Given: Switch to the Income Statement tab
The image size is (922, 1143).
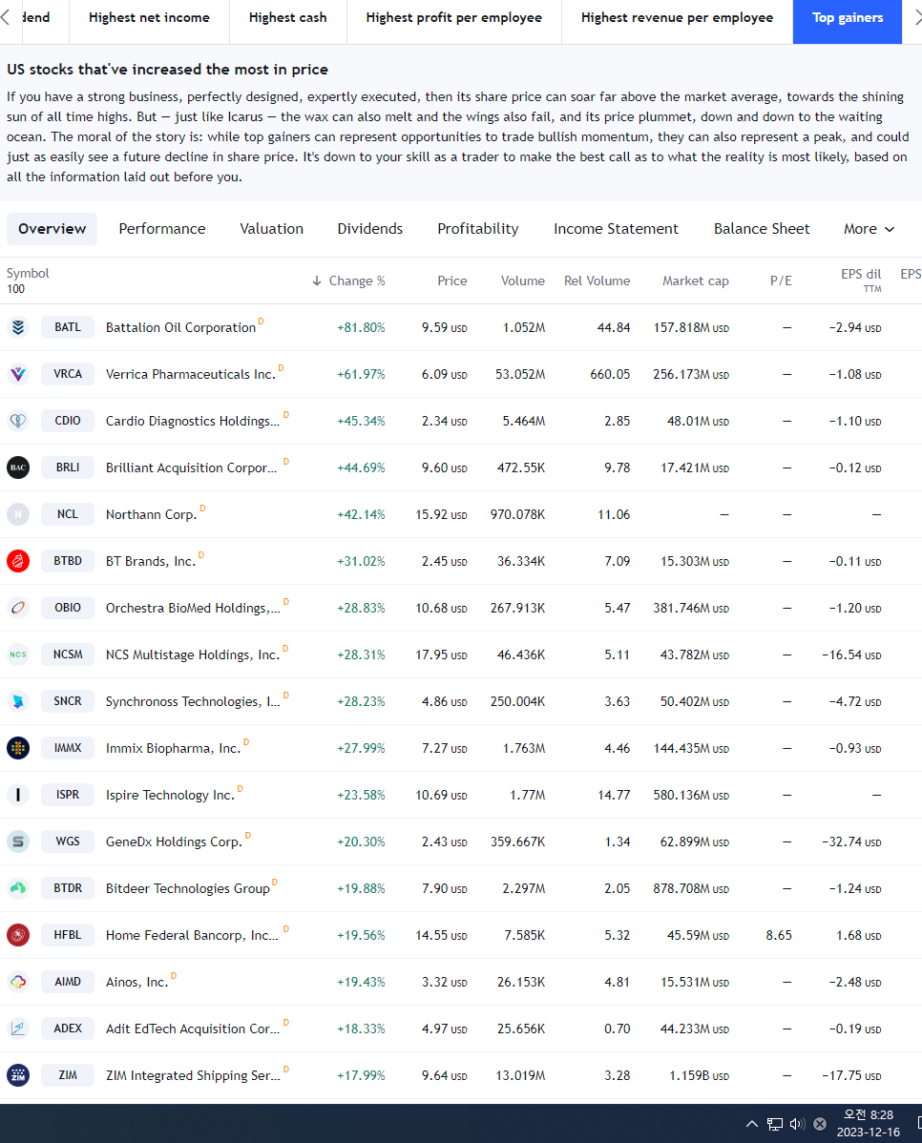Looking at the screenshot, I should [616, 229].
